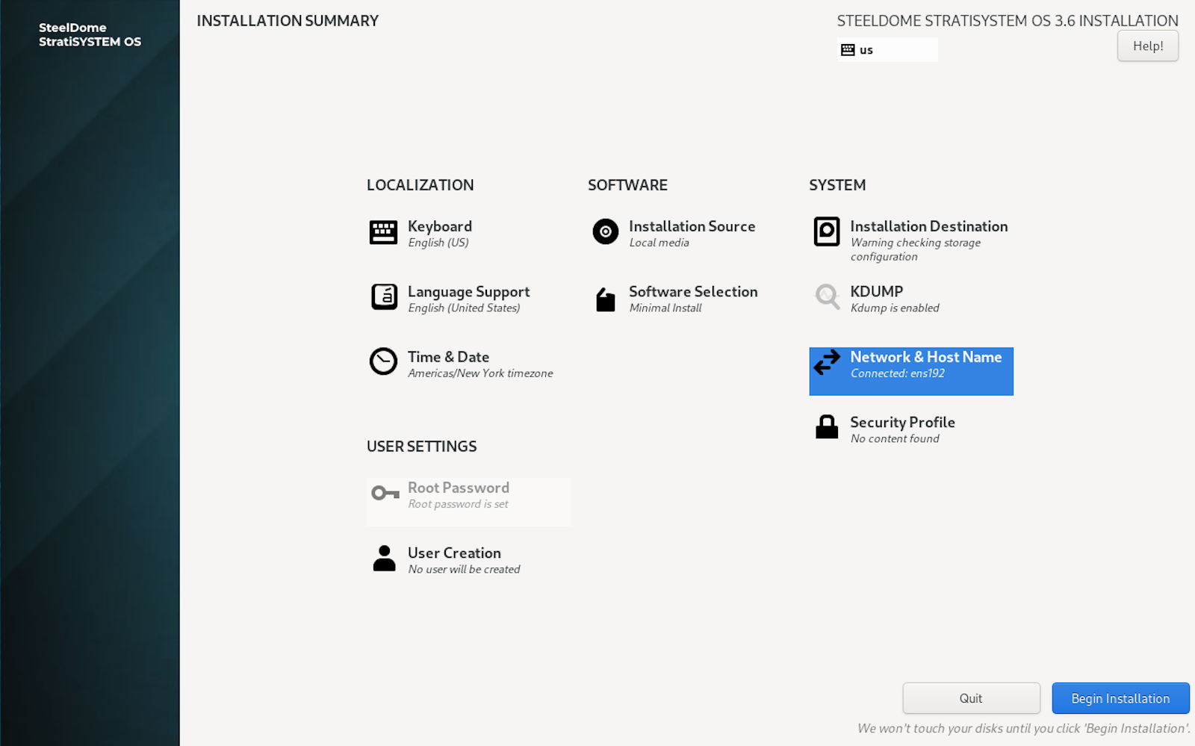
Task: Open Language Support via its icon
Action: [x=384, y=297]
